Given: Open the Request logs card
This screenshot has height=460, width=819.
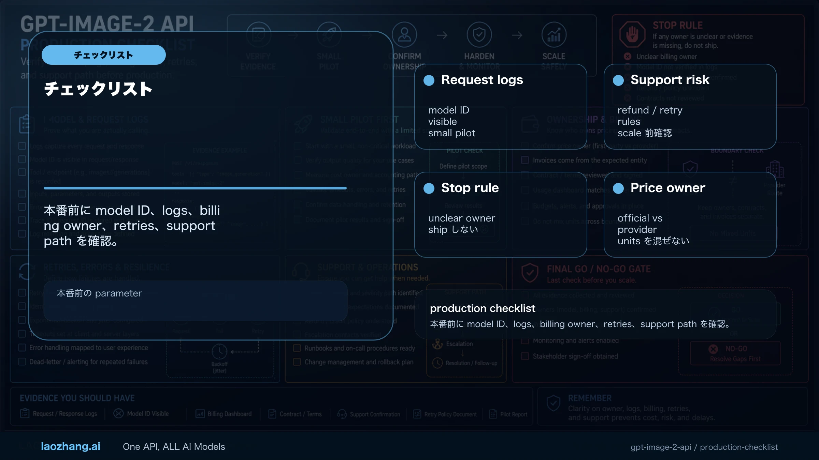Looking at the screenshot, I should coord(501,107).
